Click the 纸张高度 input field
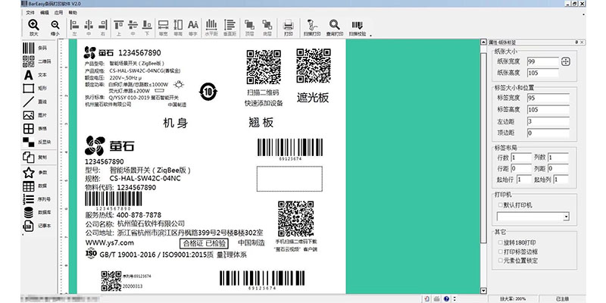Viewport: 606px width, 303px height. click(x=543, y=73)
